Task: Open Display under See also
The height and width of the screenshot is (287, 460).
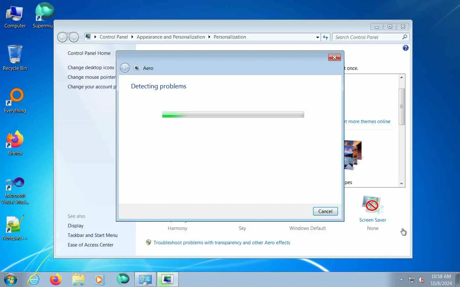Action: coord(75,226)
